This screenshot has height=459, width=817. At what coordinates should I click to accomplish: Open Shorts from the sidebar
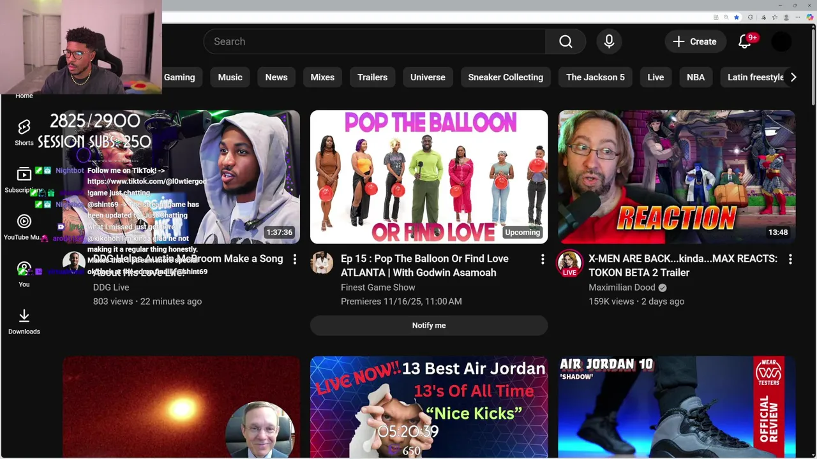pos(24,133)
